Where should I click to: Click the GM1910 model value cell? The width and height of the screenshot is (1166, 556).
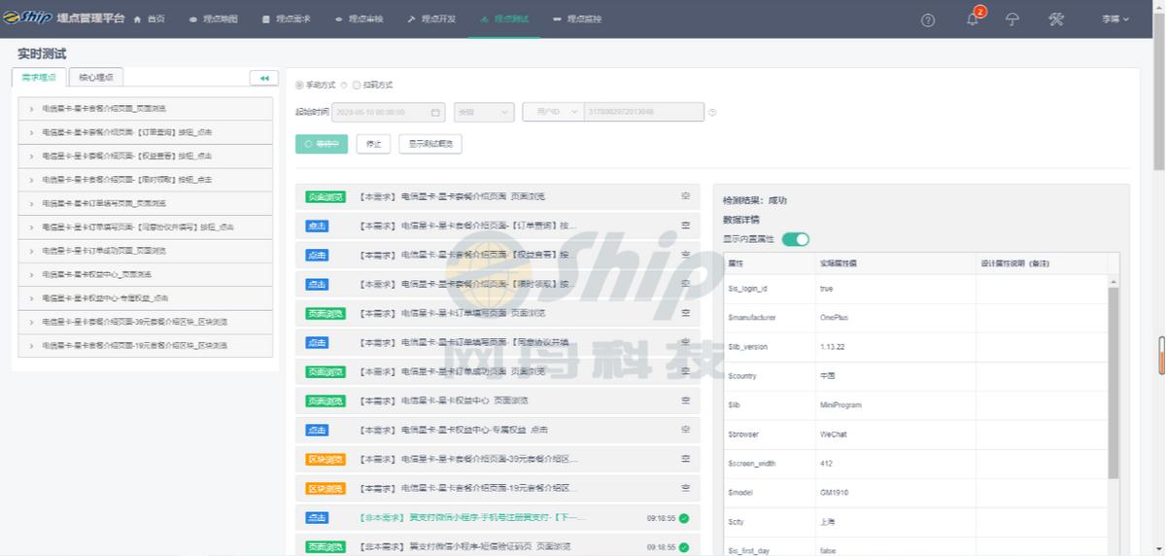(x=896, y=493)
